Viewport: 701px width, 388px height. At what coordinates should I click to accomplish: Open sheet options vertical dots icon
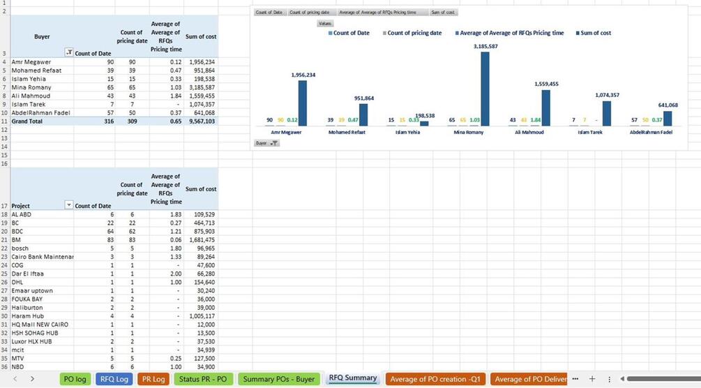[x=609, y=379]
